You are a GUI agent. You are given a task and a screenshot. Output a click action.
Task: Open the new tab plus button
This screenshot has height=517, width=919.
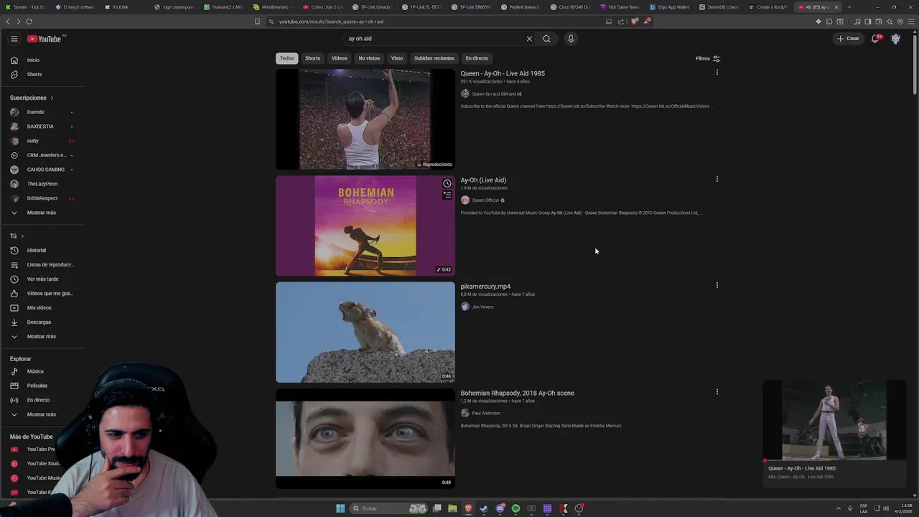[x=849, y=7]
